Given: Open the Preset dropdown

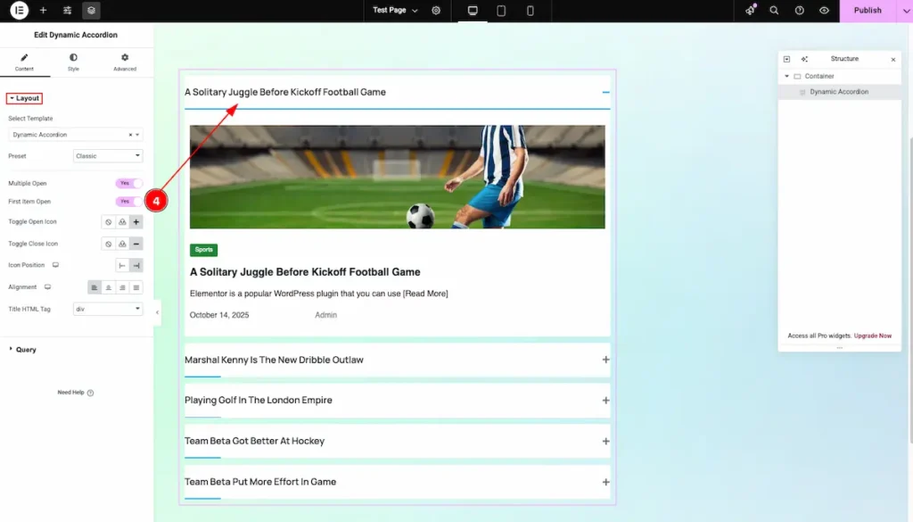Looking at the screenshot, I should [x=108, y=156].
